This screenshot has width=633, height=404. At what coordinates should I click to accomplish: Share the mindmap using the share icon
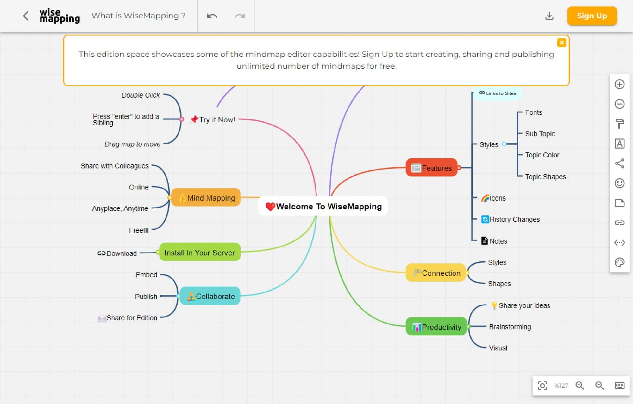620,164
